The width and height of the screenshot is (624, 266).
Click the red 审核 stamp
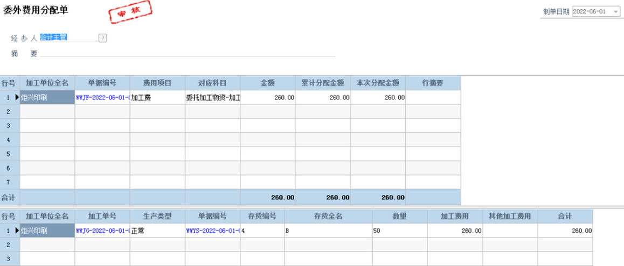click(130, 12)
